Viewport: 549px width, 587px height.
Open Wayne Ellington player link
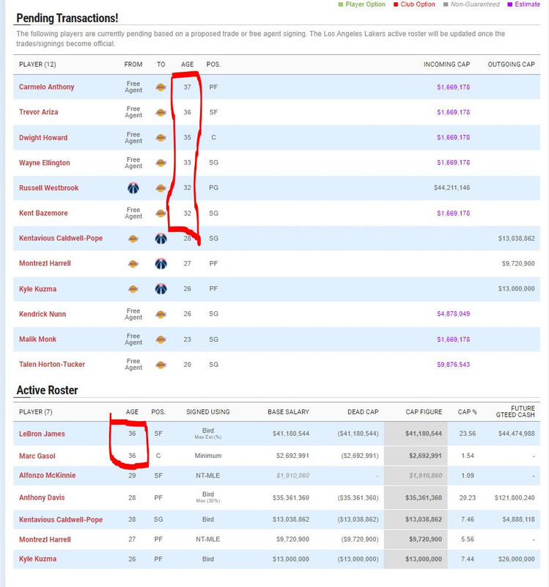tap(45, 163)
